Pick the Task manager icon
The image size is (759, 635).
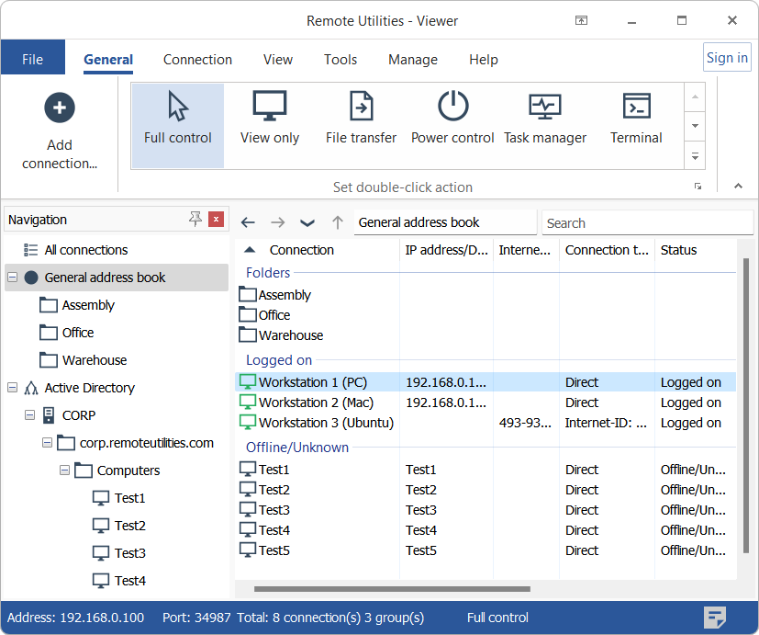click(x=545, y=107)
